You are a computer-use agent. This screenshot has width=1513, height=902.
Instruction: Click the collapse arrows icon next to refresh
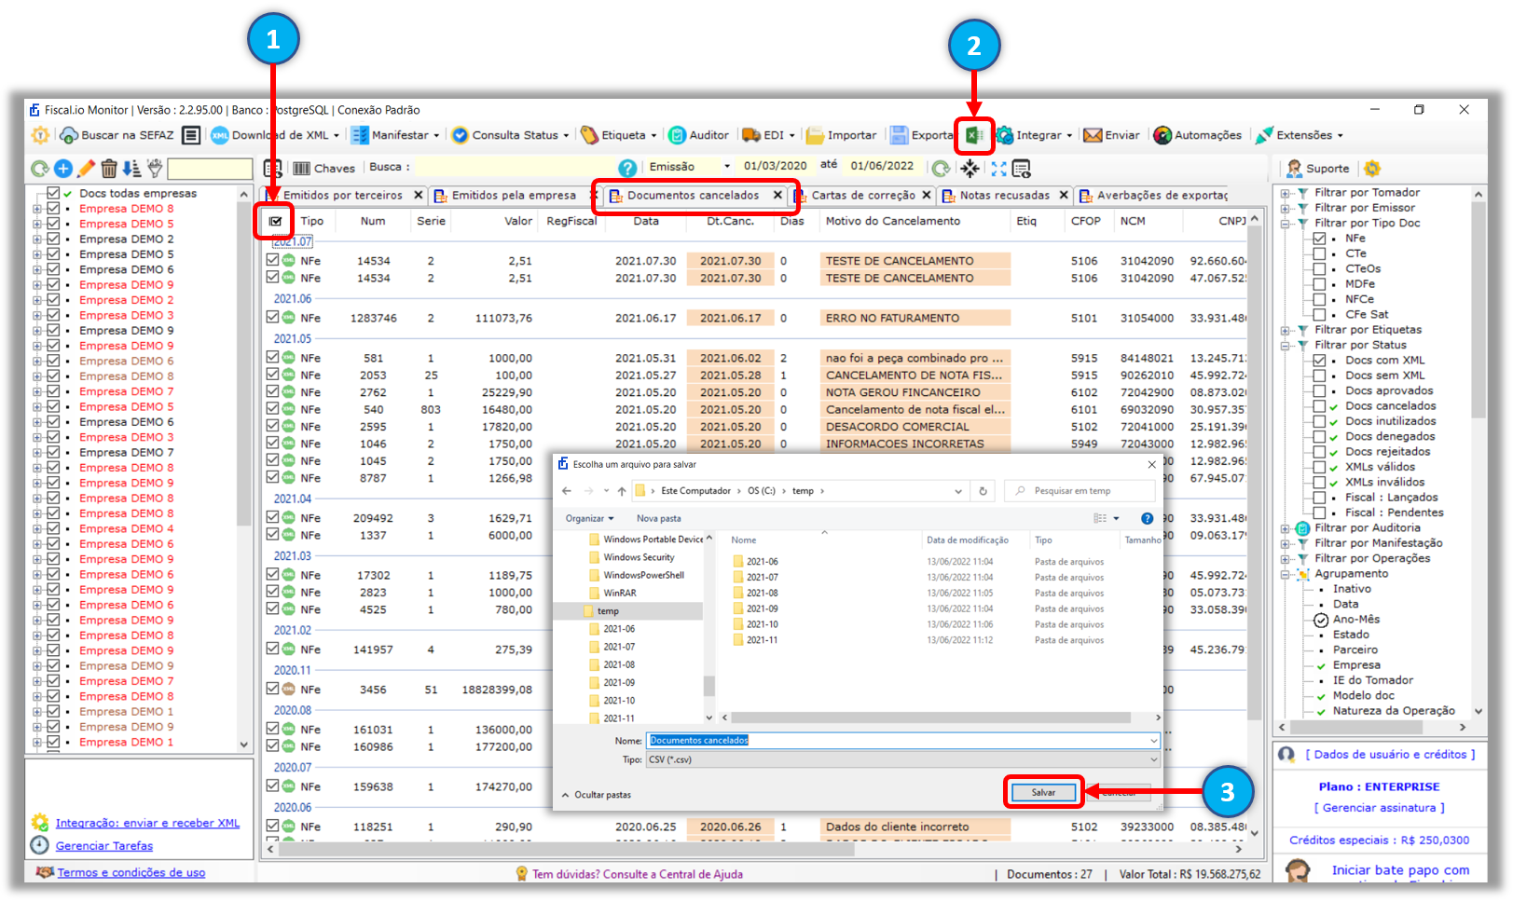[x=970, y=168]
